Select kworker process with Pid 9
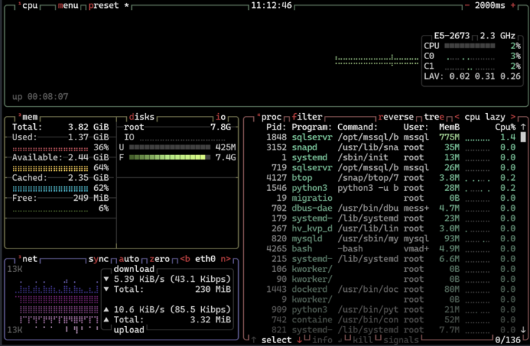Viewport: 530px width, 346px height. click(391, 299)
